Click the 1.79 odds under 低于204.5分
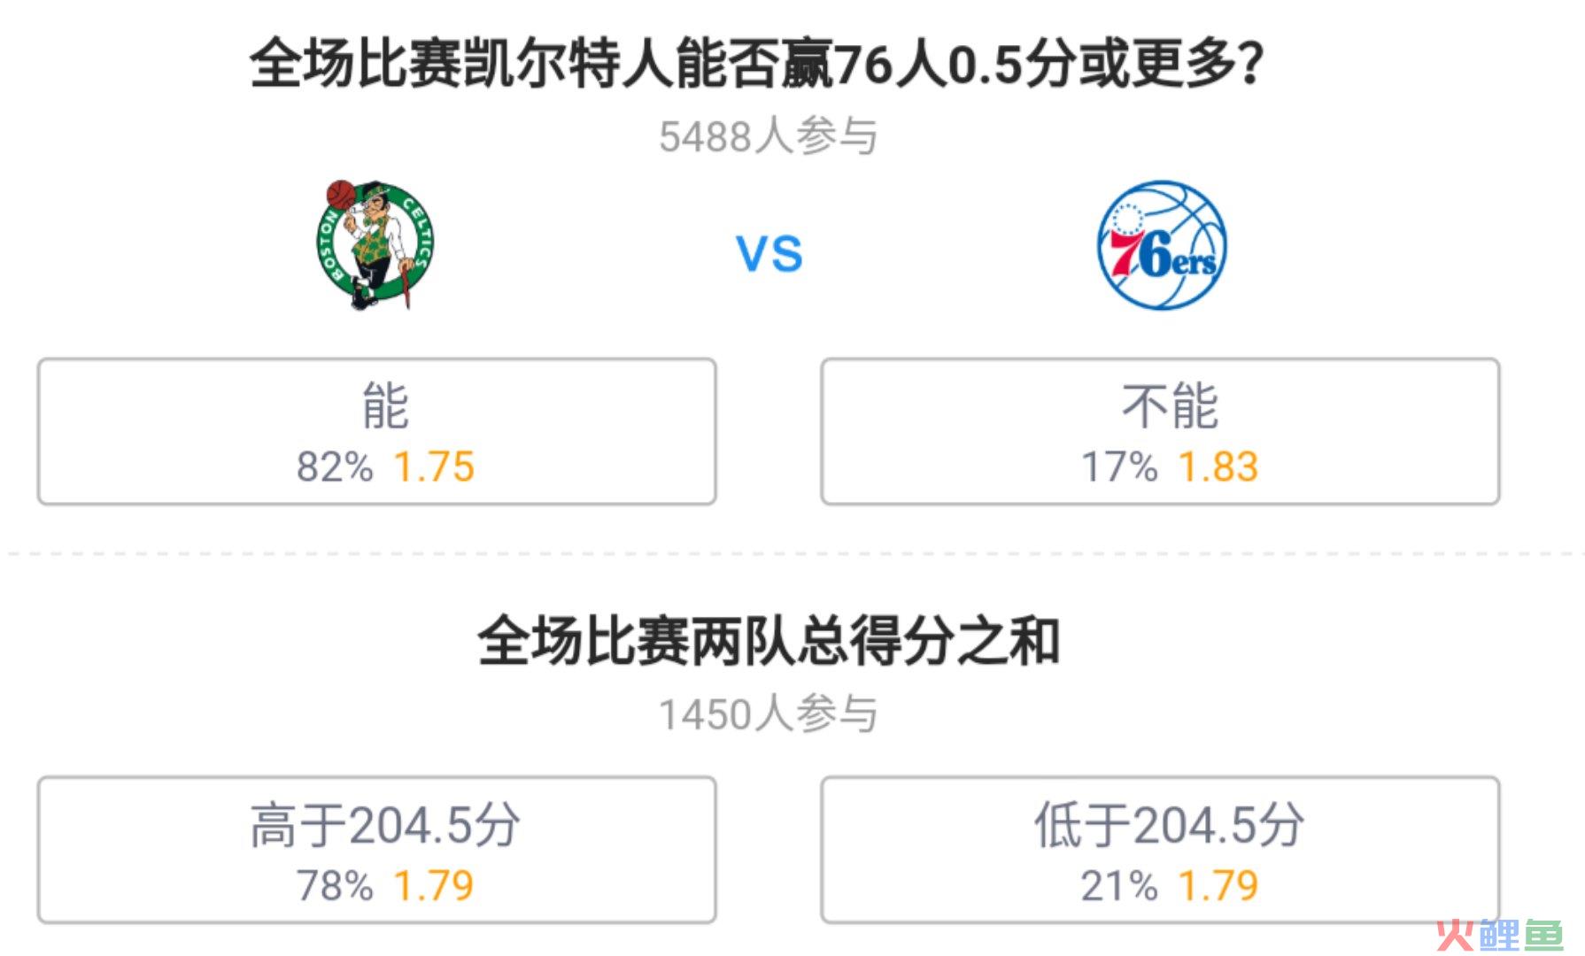This screenshot has width=1585, height=956. tap(1218, 885)
